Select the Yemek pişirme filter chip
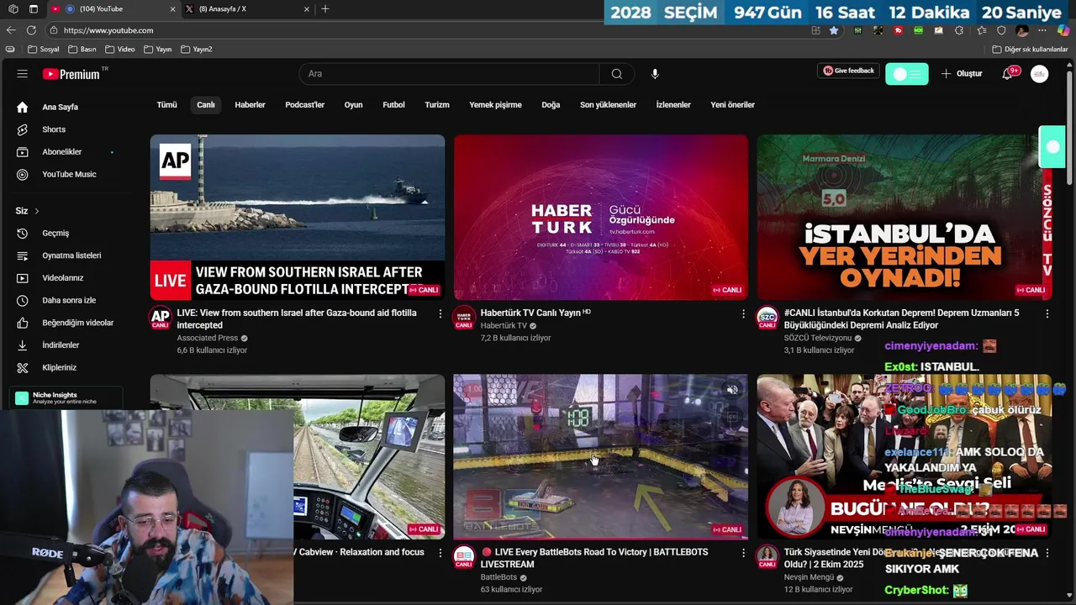Screen dimensions: 1076x605 (495, 105)
